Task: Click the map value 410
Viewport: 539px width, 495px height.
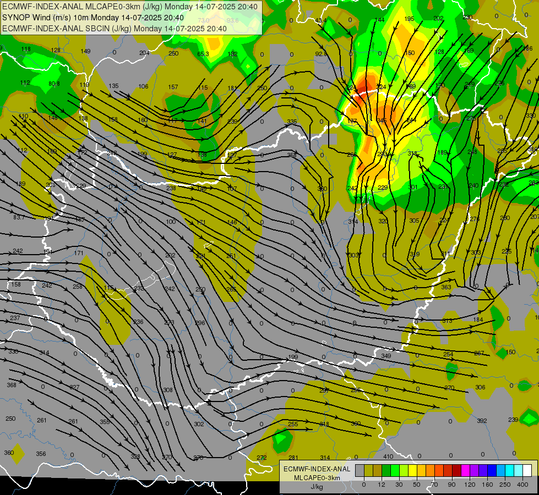Action: [x=388, y=457]
